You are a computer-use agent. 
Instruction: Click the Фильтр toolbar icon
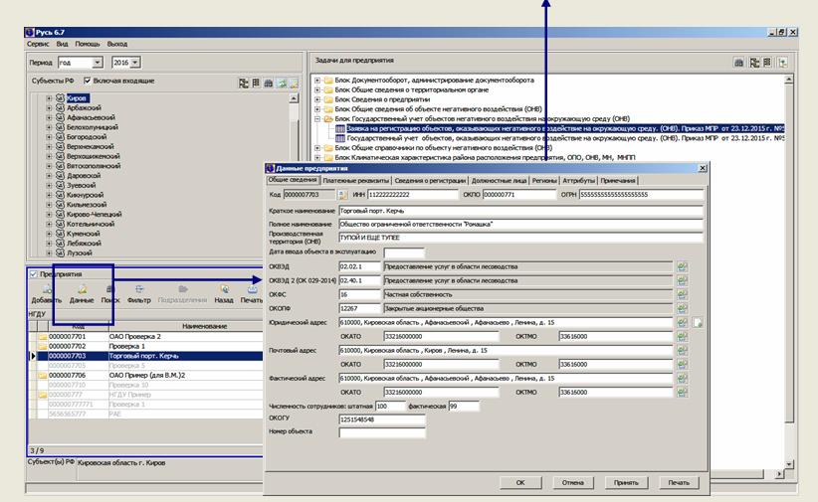click(x=139, y=289)
